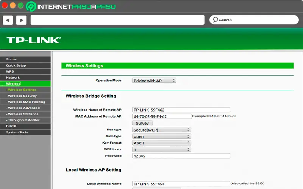This screenshot has height=189, width=303.
Task: Open Throughput Monitor submenu entry
Action: [25, 120]
